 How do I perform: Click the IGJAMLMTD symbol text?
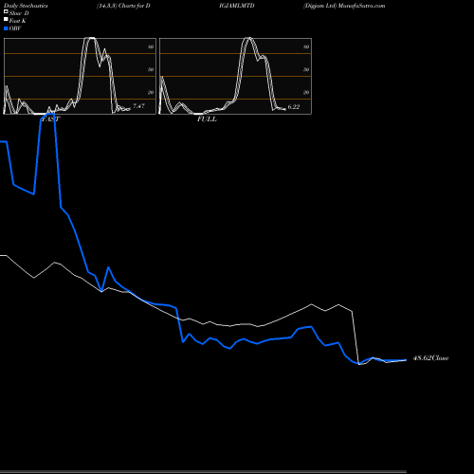click(237, 6)
